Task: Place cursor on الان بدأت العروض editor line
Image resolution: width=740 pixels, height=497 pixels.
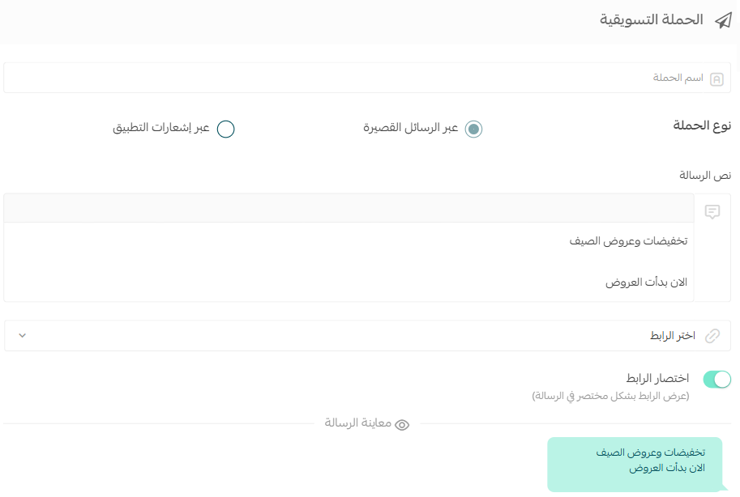Action: point(646,282)
